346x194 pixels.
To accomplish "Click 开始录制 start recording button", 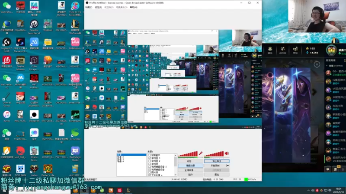I will coord(215,166).
